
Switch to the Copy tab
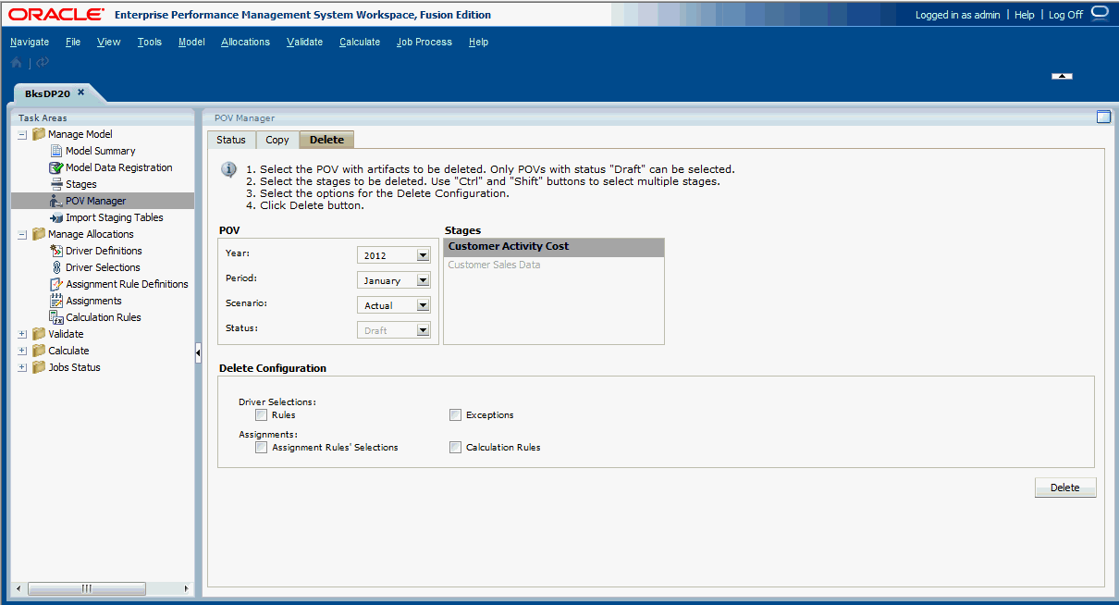pos(277,140)
